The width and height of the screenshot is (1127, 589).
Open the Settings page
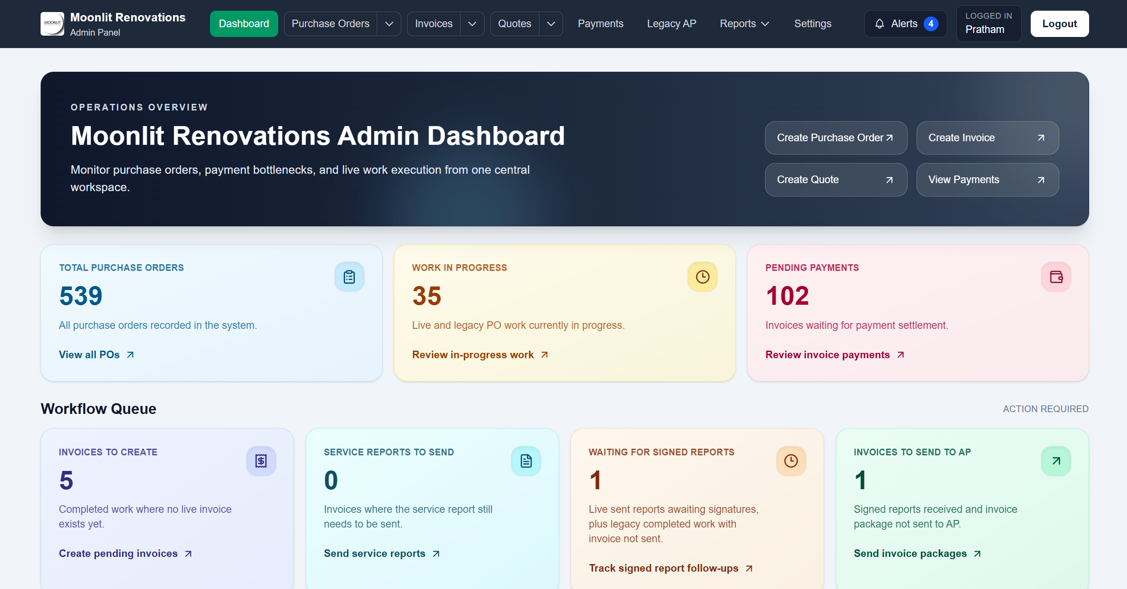(813, 24)
